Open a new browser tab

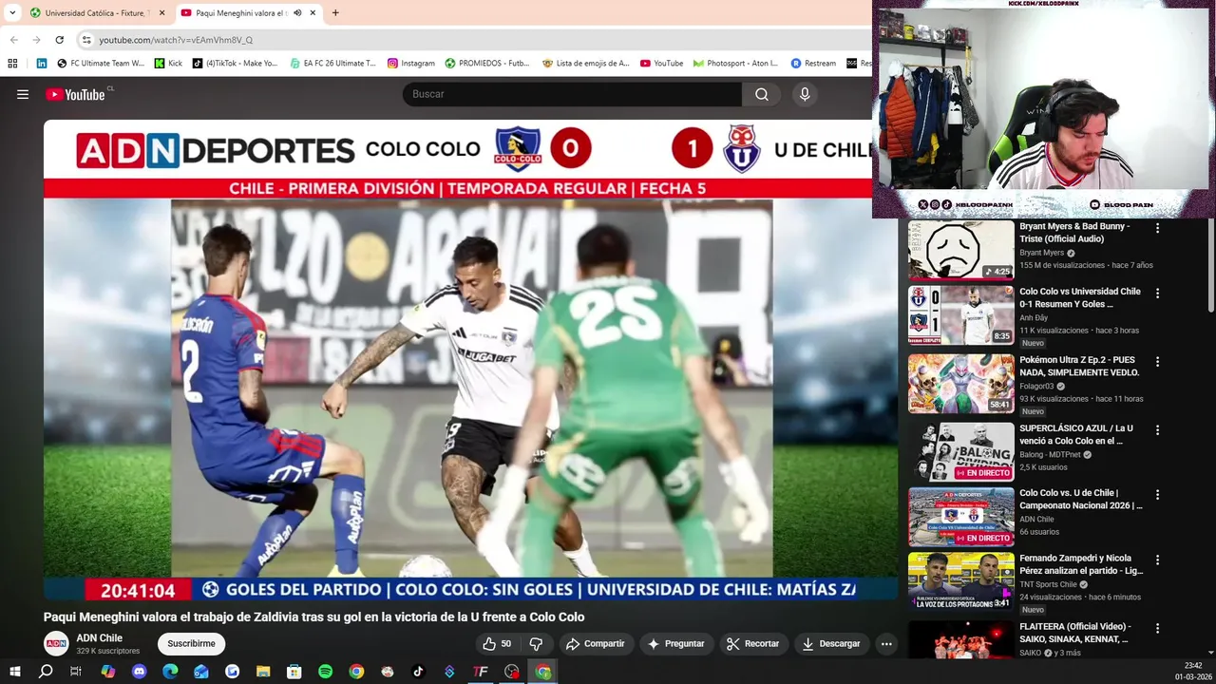pyautogui.click(x=335, y=13)
